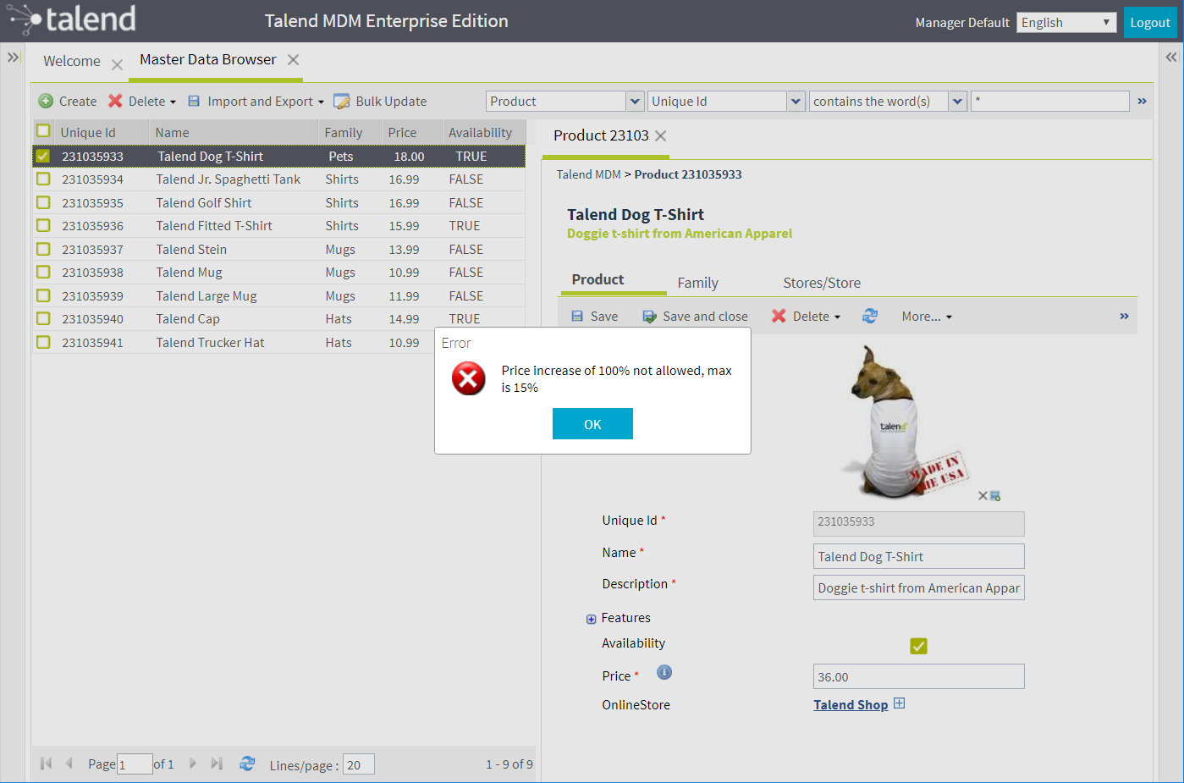This screenshot has height=783, width=1184.
Task: Click the Talend MDM breadcrumb
Action: [588, 174]
